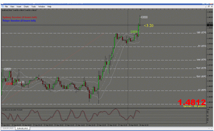Click the green price tag above the High line
The height and width of the screenshot is (131, 214).
tap(134, 32)
